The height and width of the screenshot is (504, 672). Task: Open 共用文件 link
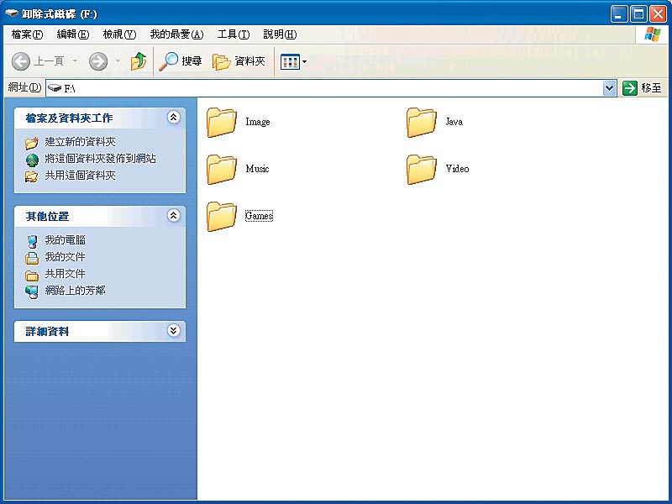[66, 274]
